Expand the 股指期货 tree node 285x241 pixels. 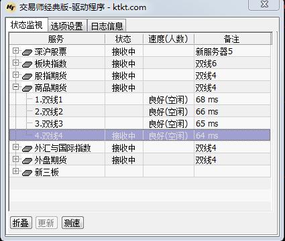15,75
